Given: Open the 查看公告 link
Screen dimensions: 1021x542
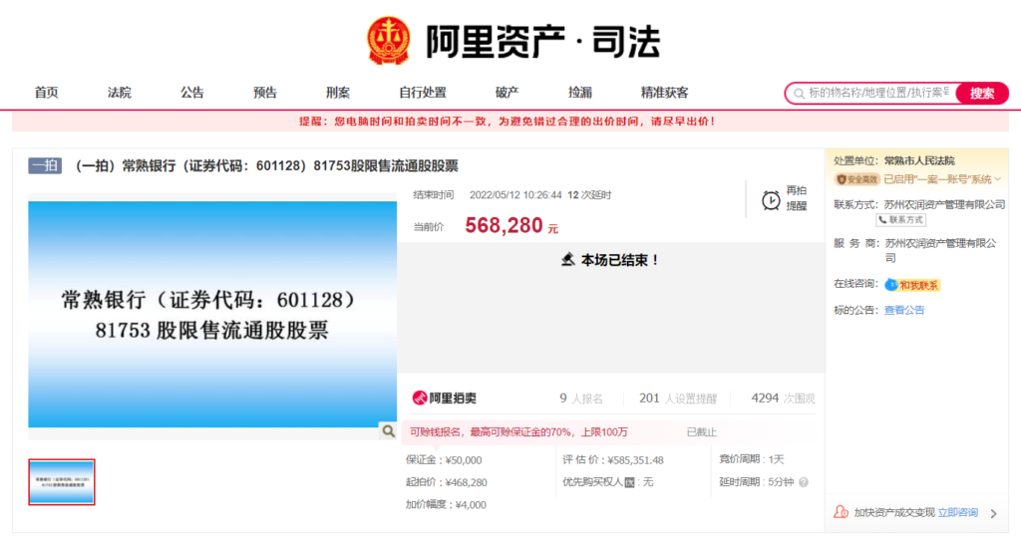Looking at the screenshot, I should pos(904,310).
